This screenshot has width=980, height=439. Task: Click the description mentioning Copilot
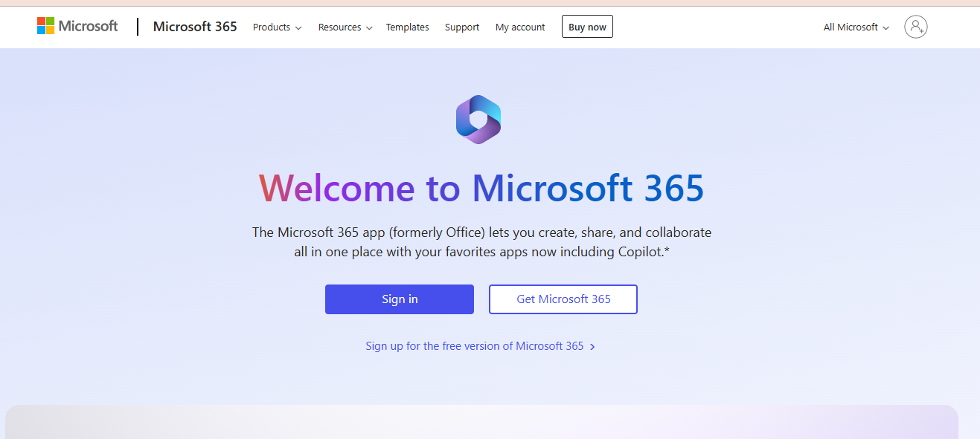click(481, 242)
